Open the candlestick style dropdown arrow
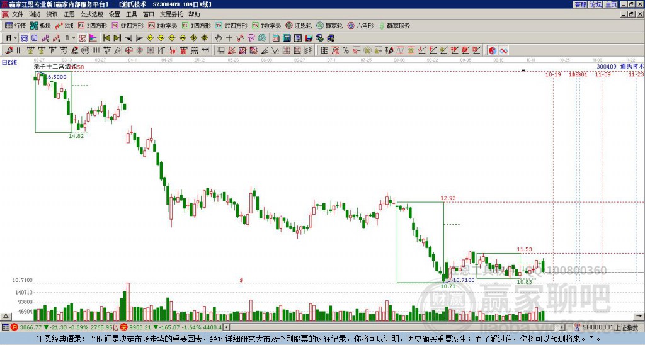The image size is (645, 345). (x=74, y=38)
